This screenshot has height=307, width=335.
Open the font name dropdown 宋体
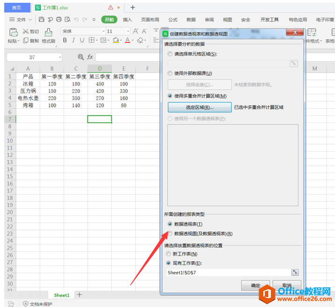(x=103, y=31)
